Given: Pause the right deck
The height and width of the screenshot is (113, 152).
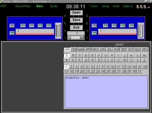Looking at the screenshot, I should (x=114, y=26).
